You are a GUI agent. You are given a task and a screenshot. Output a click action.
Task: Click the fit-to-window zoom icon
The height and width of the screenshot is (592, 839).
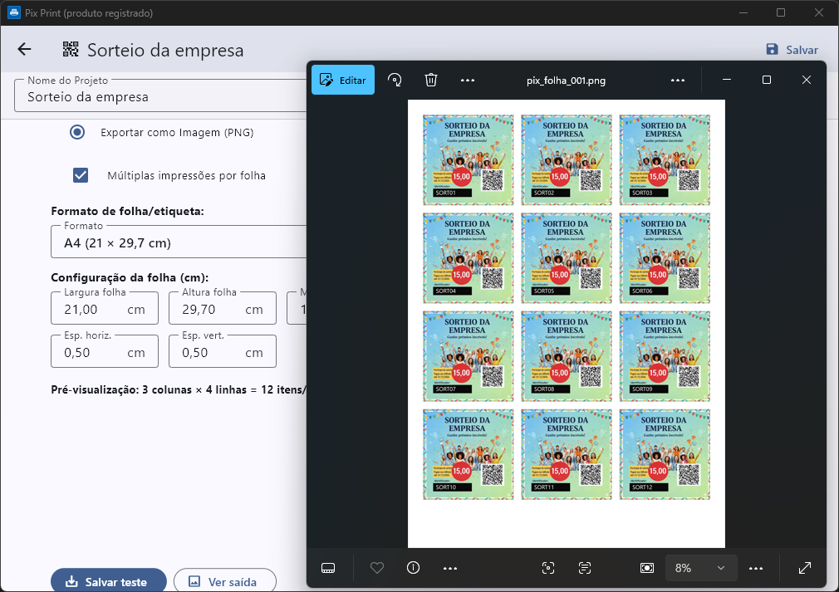coord(647,568)
